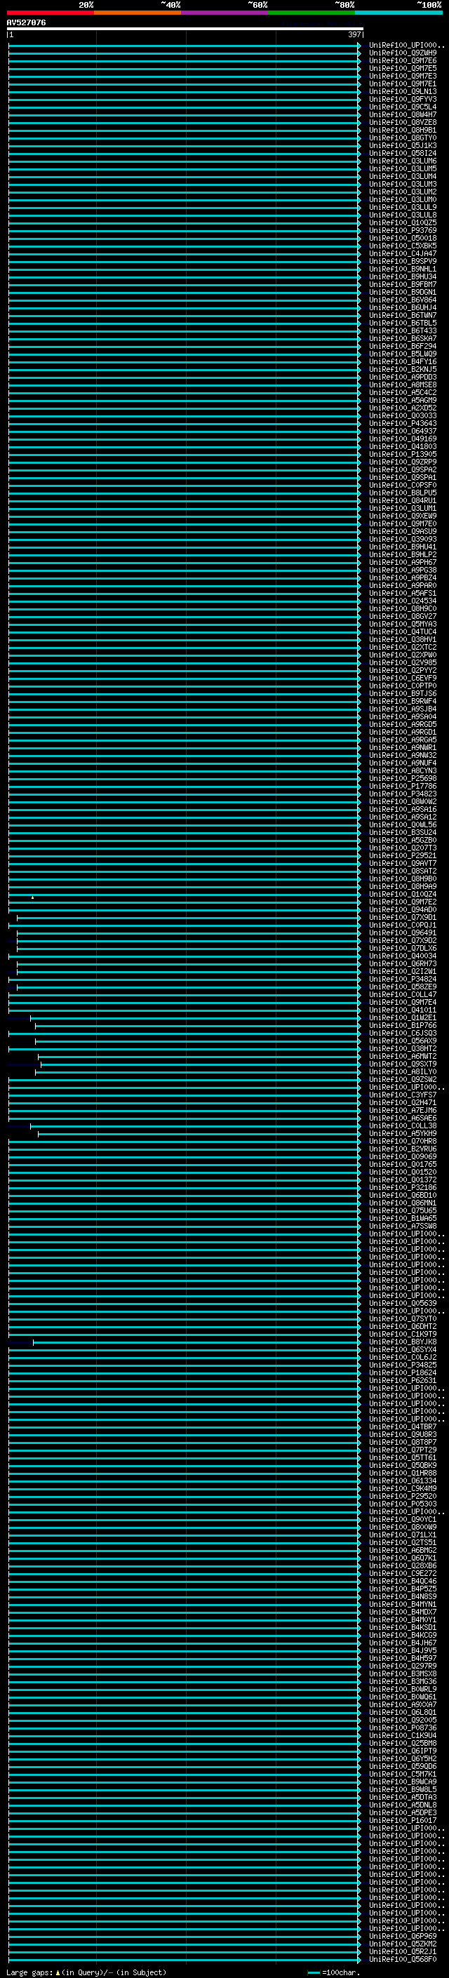Click the green ~80% identity legend bar
The height and width of the screenshot is (1978, 449).
[311, 13]
